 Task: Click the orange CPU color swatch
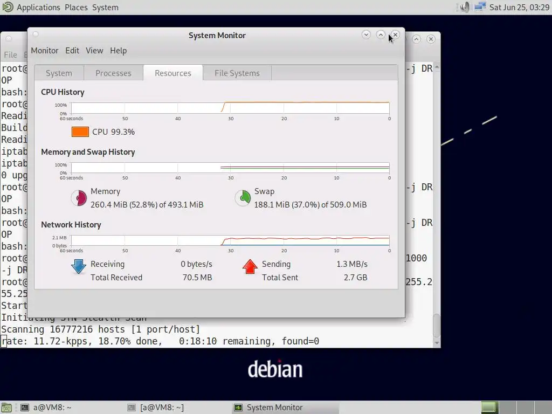pyautogui.click(x=80, y=132)
